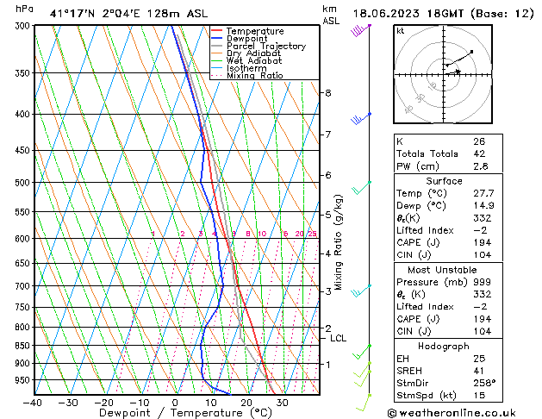The image size is (542, 419).
Task: Click the mixing ratio 25 label
Action: (x=313, y=234)
